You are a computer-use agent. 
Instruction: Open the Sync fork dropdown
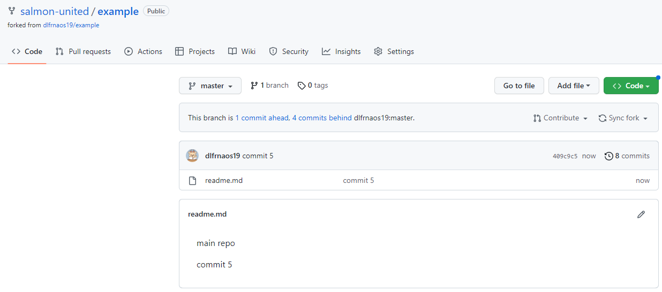[623, 118]
